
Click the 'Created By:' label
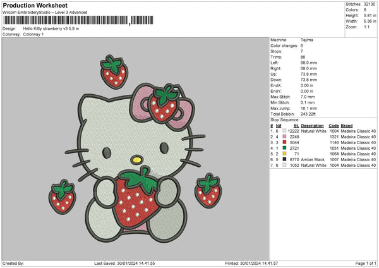tap(13, 263)
